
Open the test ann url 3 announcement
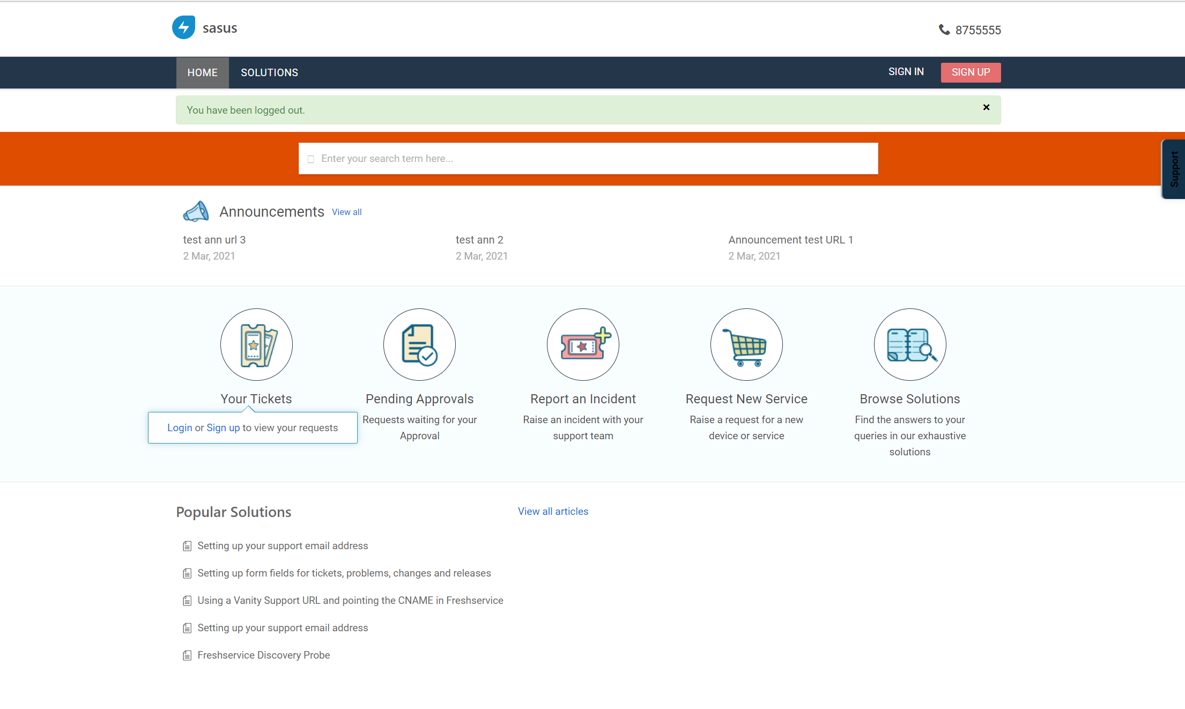click(214, 240)
